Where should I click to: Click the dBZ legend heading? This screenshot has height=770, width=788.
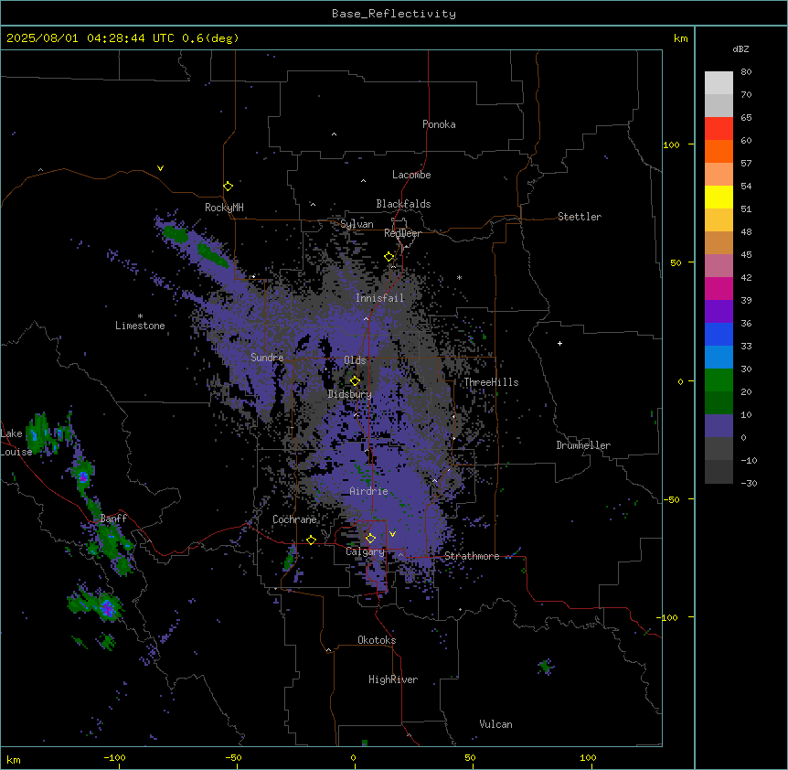click(740, 49)
